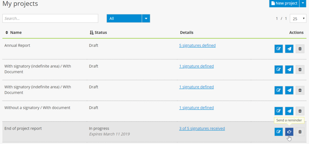309x144 pixels.
Task: Send the Without a signatory project
Action: click(x=289, y=111)
